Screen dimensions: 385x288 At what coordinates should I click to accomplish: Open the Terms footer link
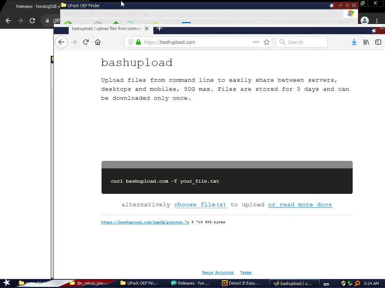click(246, 272)
